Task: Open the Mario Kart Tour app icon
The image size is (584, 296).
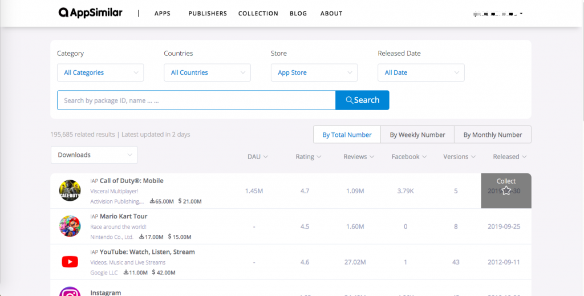Action: point(70,226)
